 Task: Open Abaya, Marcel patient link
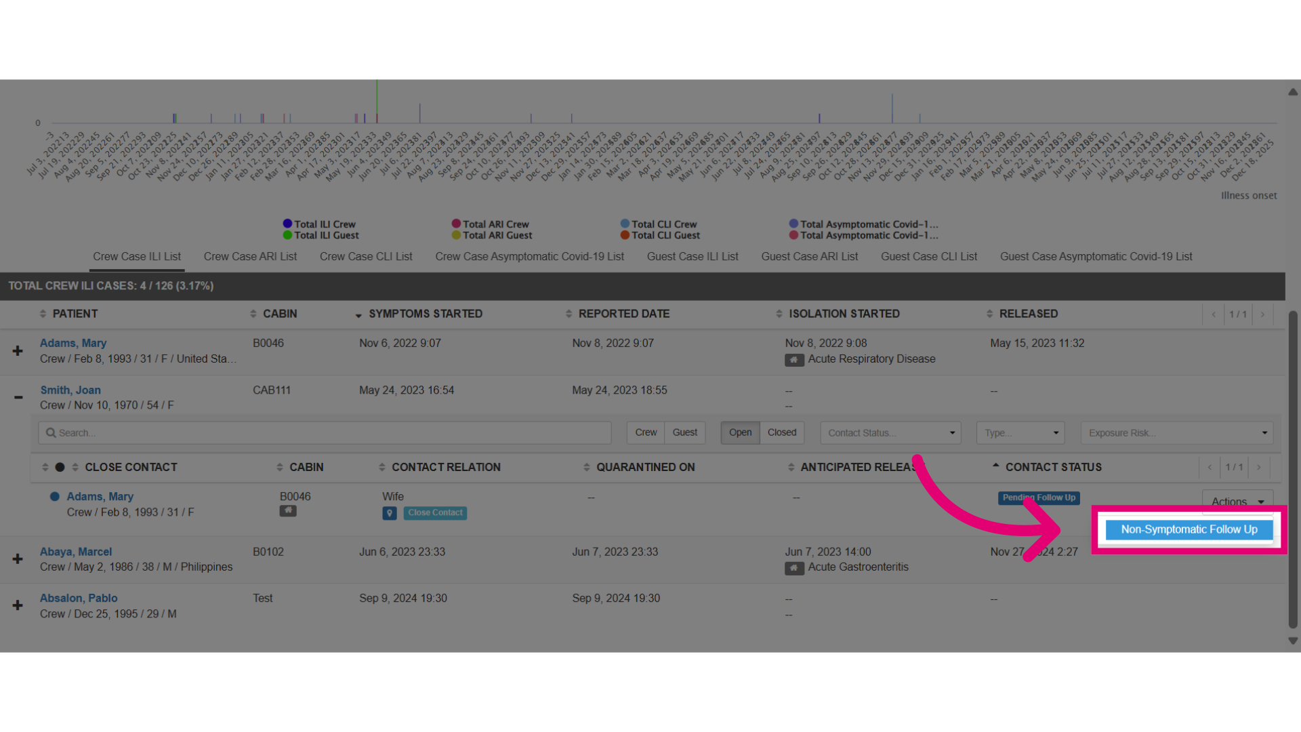[76, 552]
